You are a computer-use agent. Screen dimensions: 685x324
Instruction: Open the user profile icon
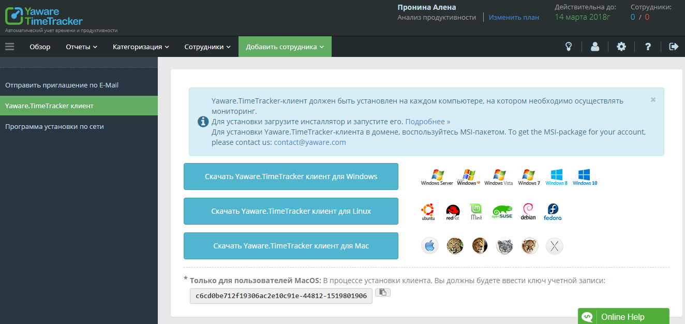(x=595, y=47)
